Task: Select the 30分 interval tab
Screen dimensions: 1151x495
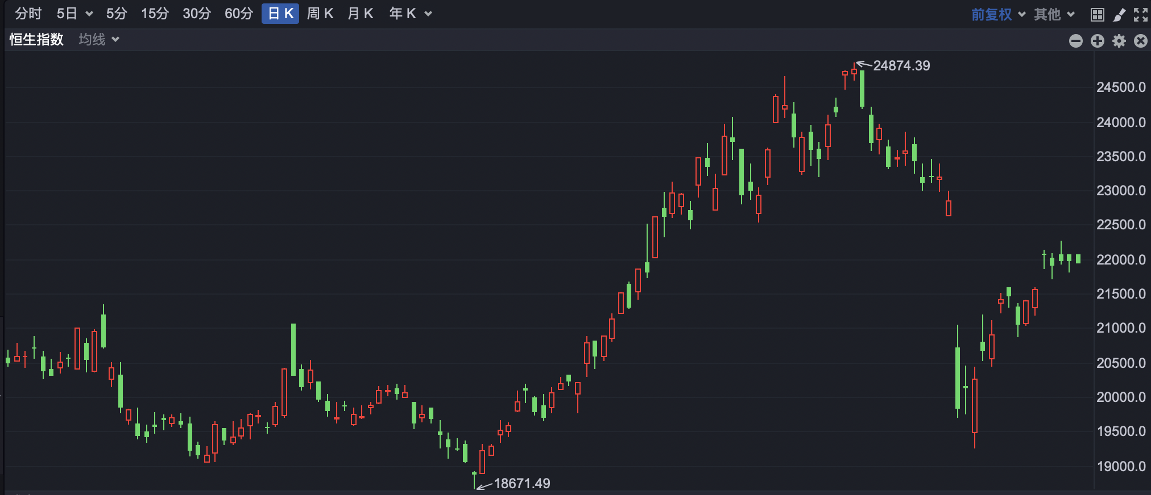Action: click(x=197, y=14)
